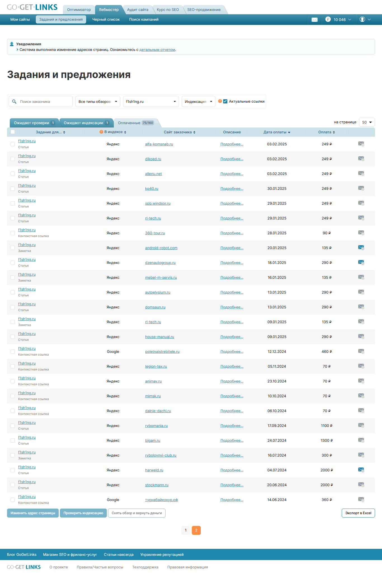Open message icon for rybomania.ru row
Image resolution: width=382 pixels, height=574 pixels.
tap(361, 426)
